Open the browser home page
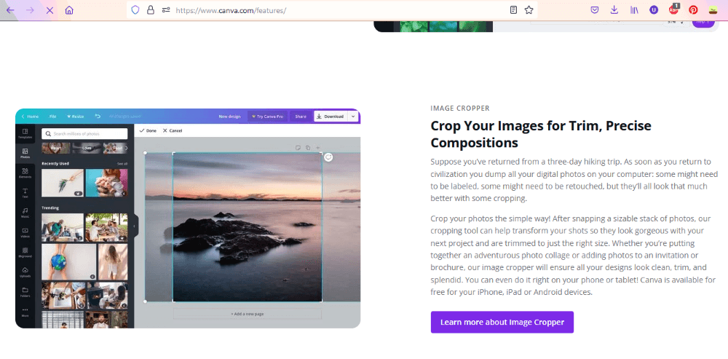This screenshot has height=359, width=728. pos(69,9)
